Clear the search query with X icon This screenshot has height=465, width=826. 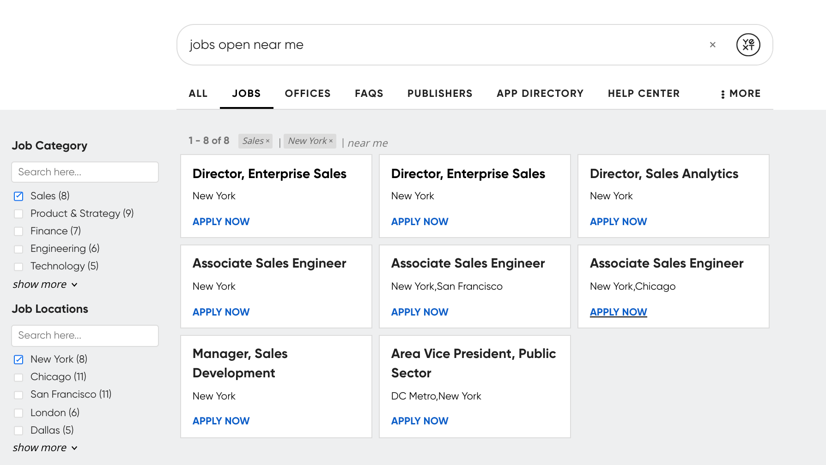(712, 45)
